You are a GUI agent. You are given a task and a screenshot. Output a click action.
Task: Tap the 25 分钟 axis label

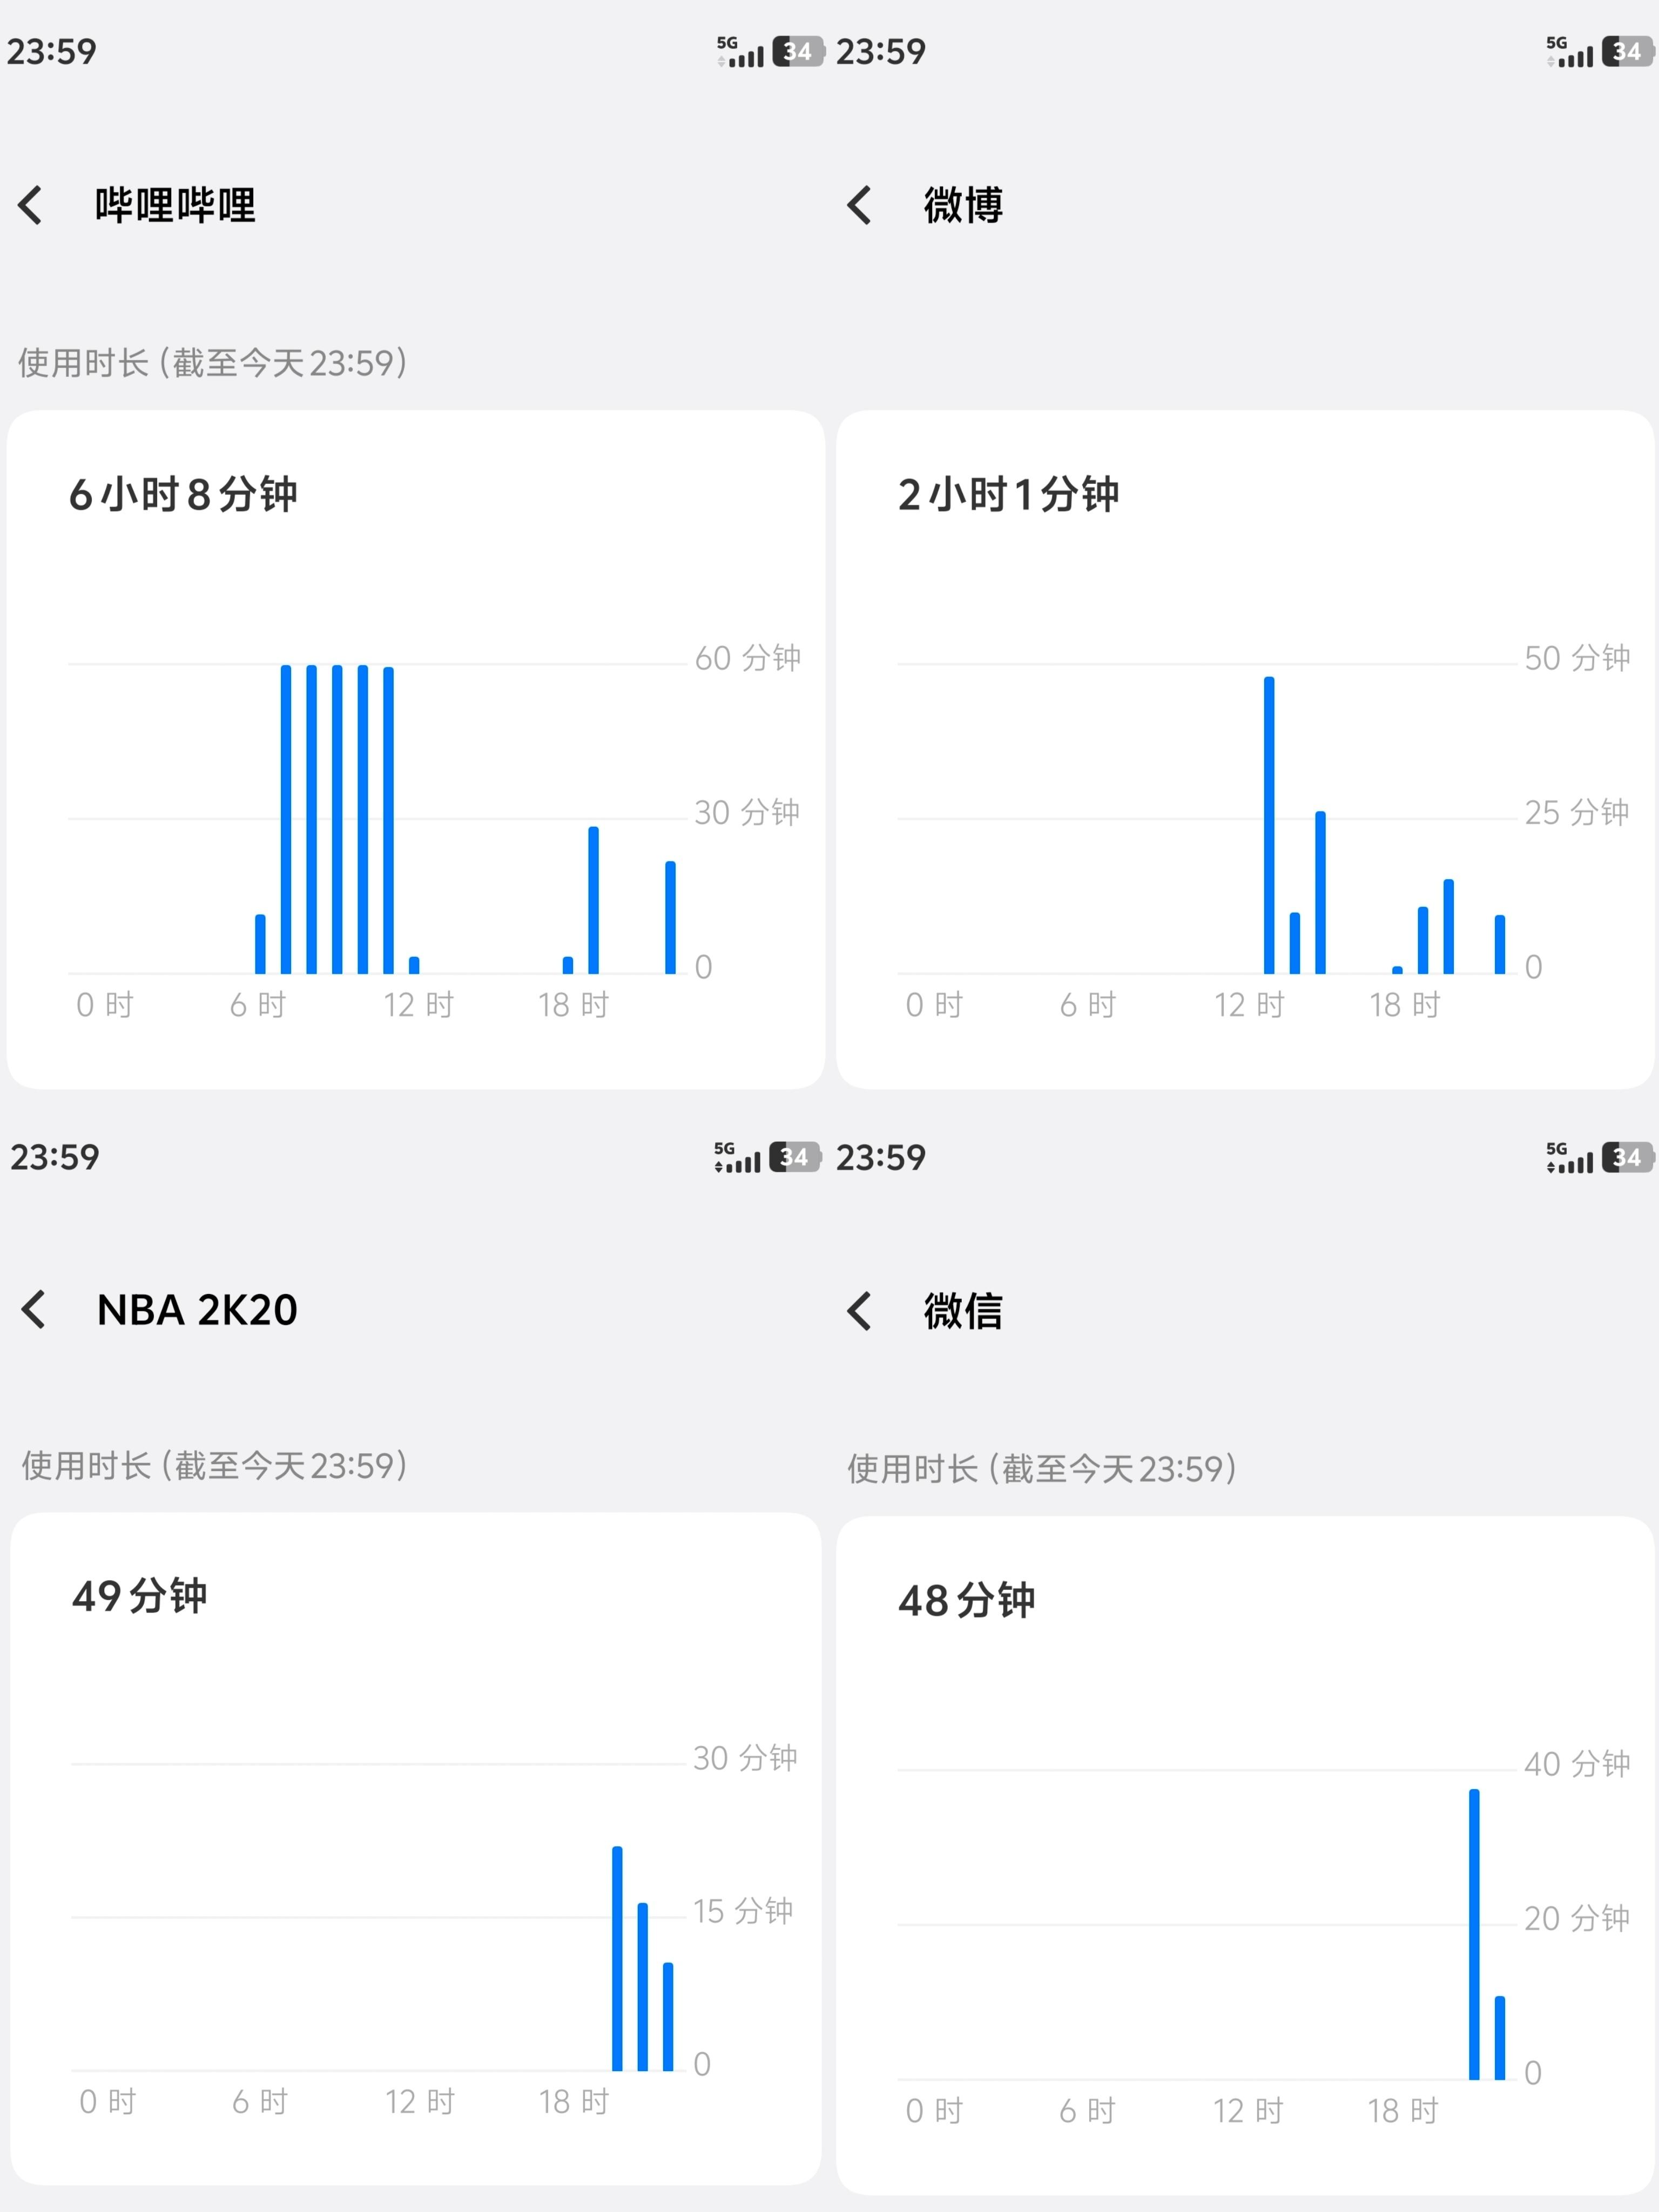click(x=1577, y=812)
